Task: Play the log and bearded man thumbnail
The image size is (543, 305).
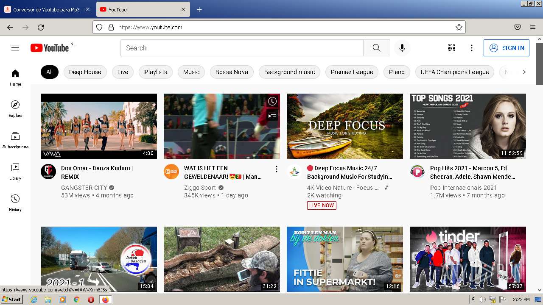Action: click(x=222, y=259)
